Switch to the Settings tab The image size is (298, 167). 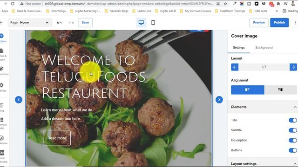tap(239, 48)
